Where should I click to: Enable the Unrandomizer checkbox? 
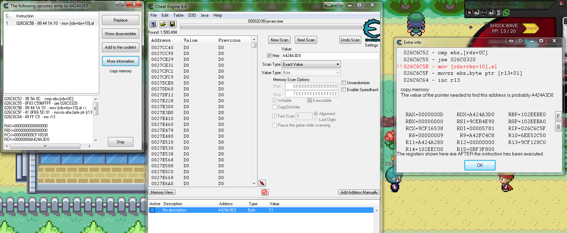[344, 83]
